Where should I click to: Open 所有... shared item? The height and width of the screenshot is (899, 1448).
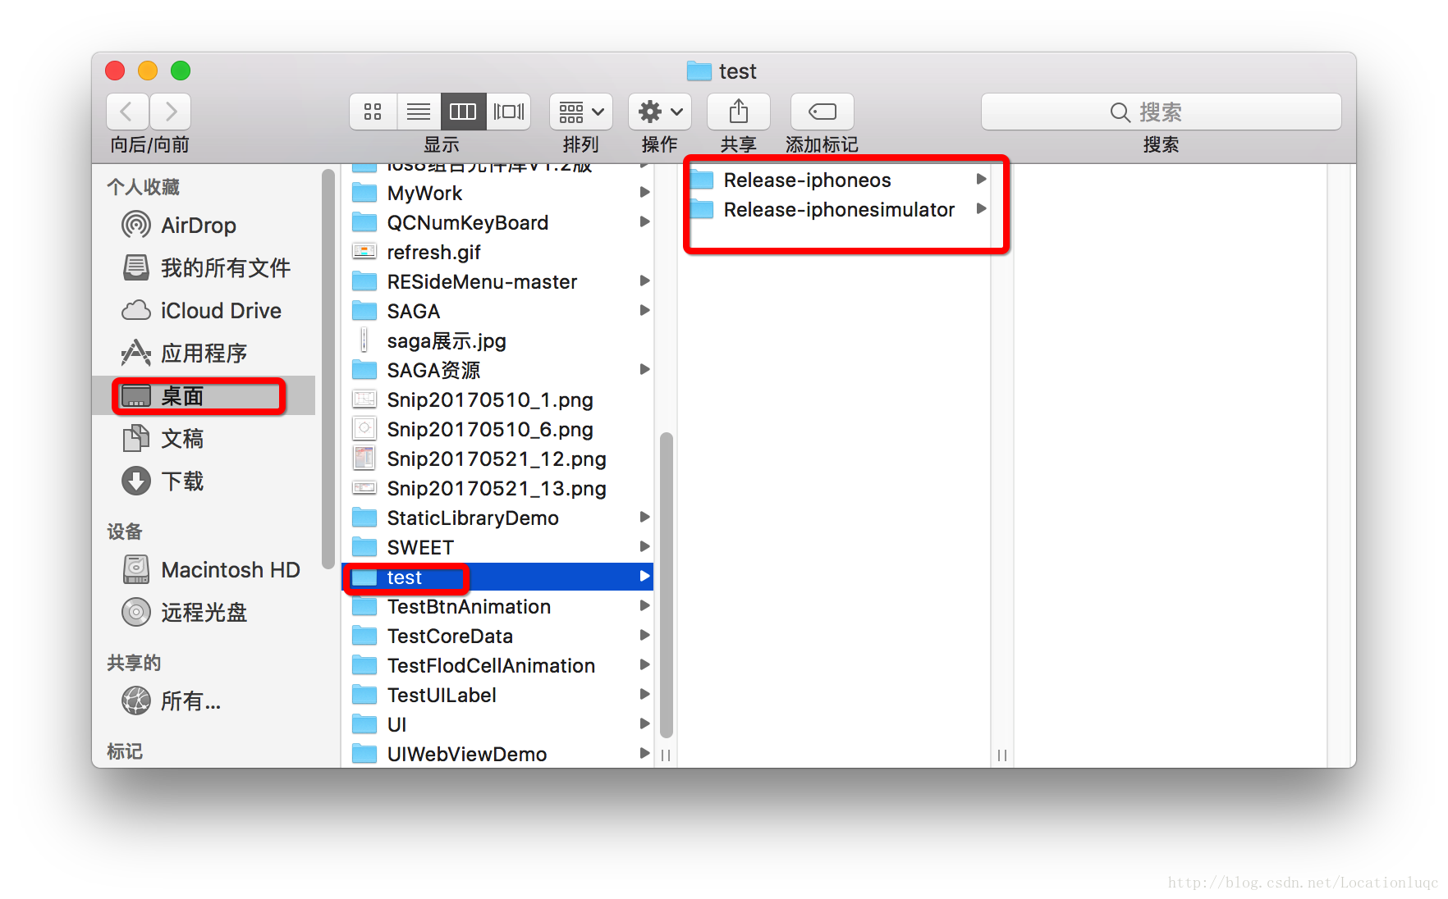pyautogui.click(x=205, y=701)
